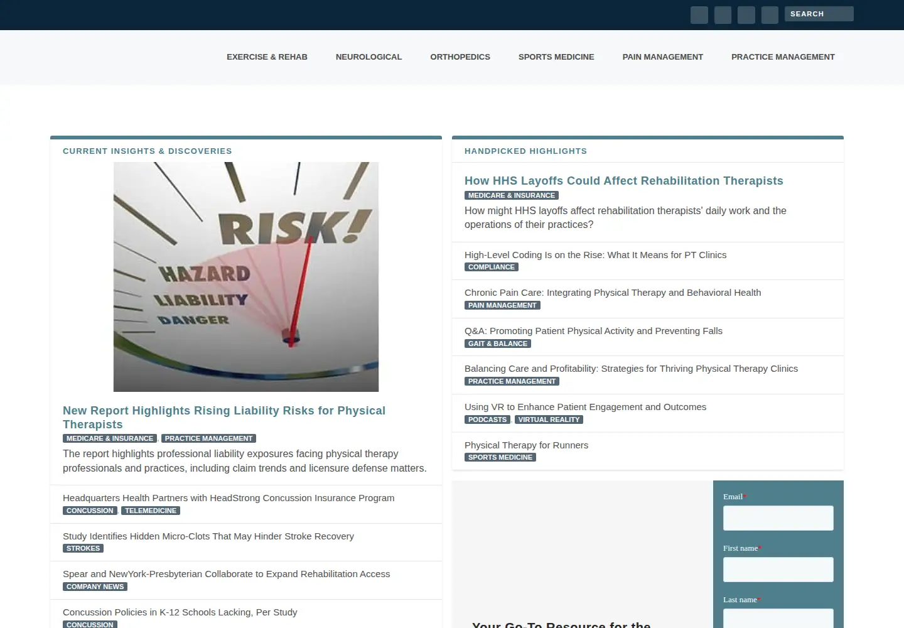Click the Company News tag

point(95,587)
